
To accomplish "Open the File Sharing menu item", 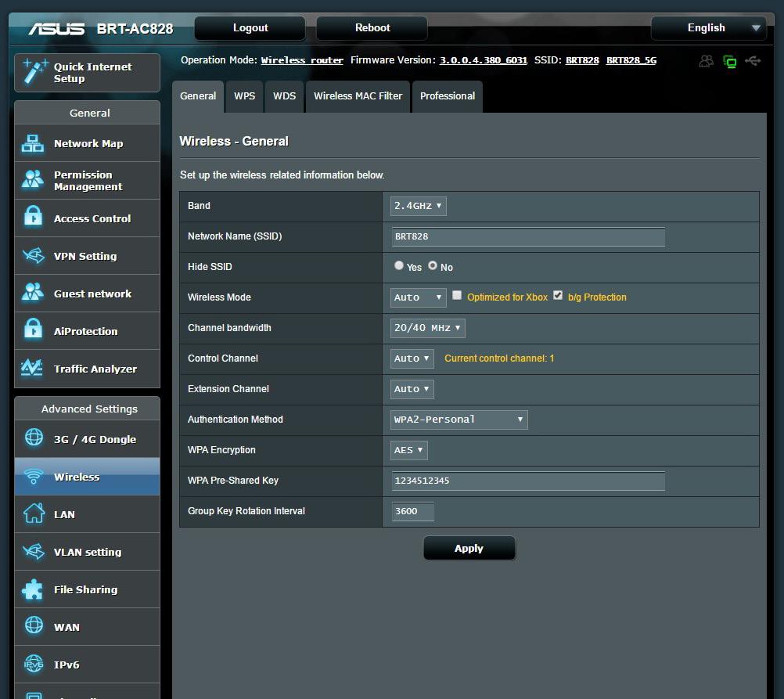I will 88,589.
